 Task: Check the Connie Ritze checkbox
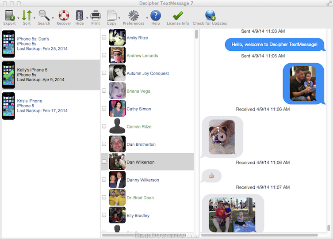(104, 126)
